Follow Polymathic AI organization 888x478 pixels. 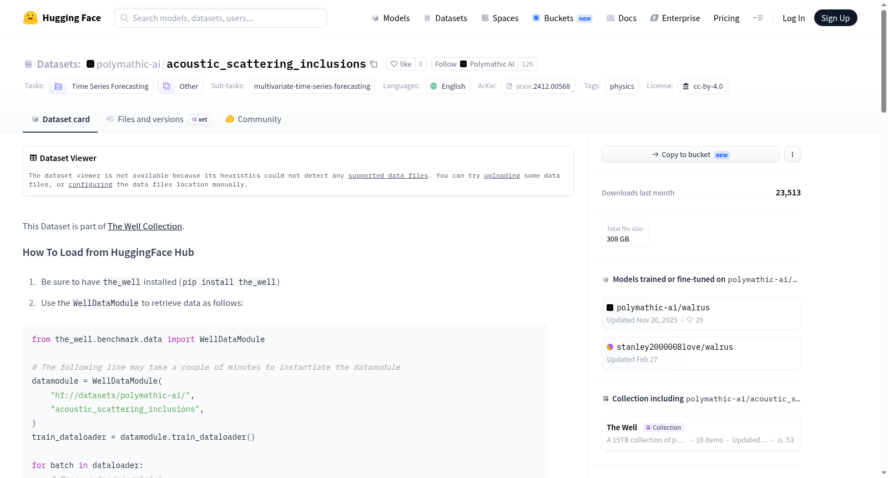(x=475, y=64)
